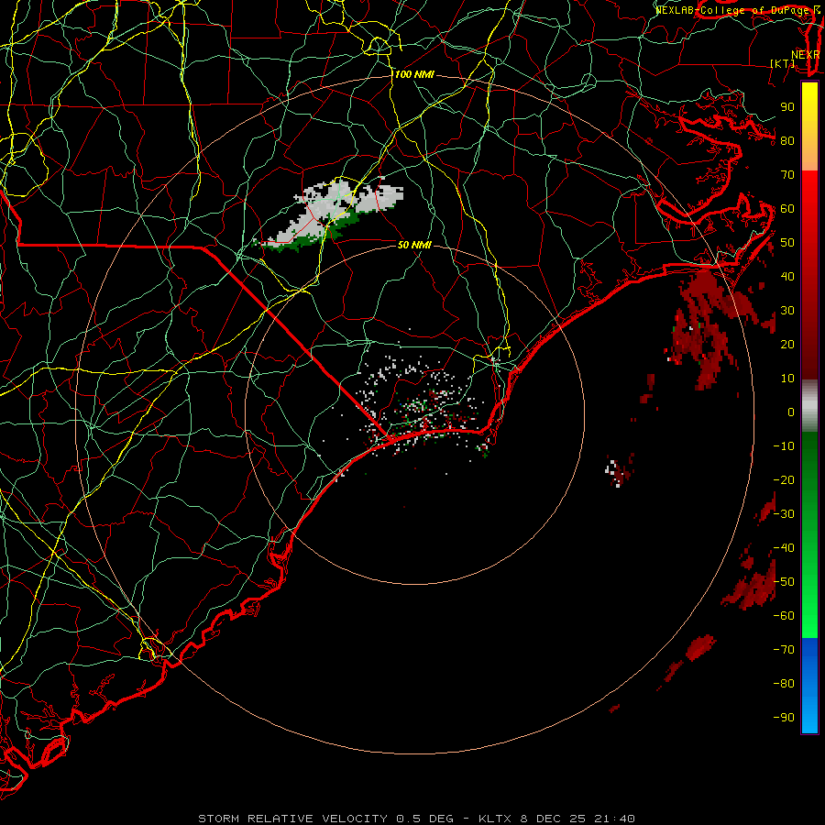The image size is (825, 825).
Task: Click the -60 value on color scale
Action: point(784,616)
